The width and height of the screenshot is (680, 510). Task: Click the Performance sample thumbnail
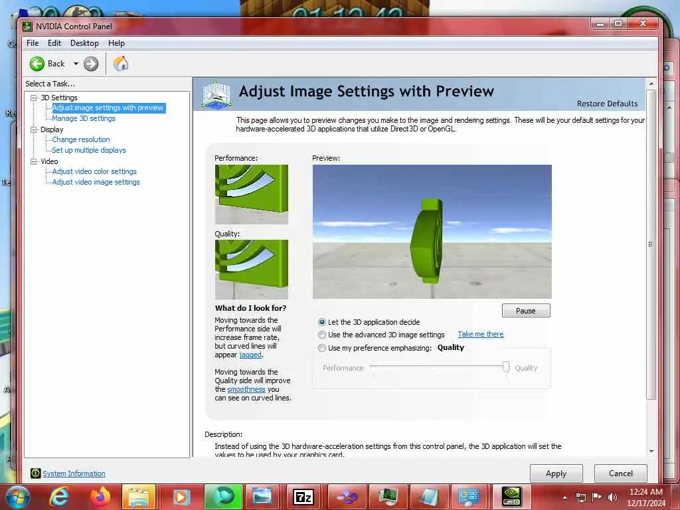click(252, 195)
